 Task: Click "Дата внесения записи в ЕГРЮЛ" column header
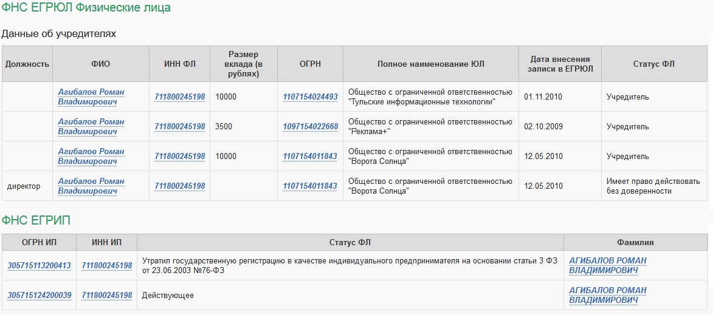(560, 64)
